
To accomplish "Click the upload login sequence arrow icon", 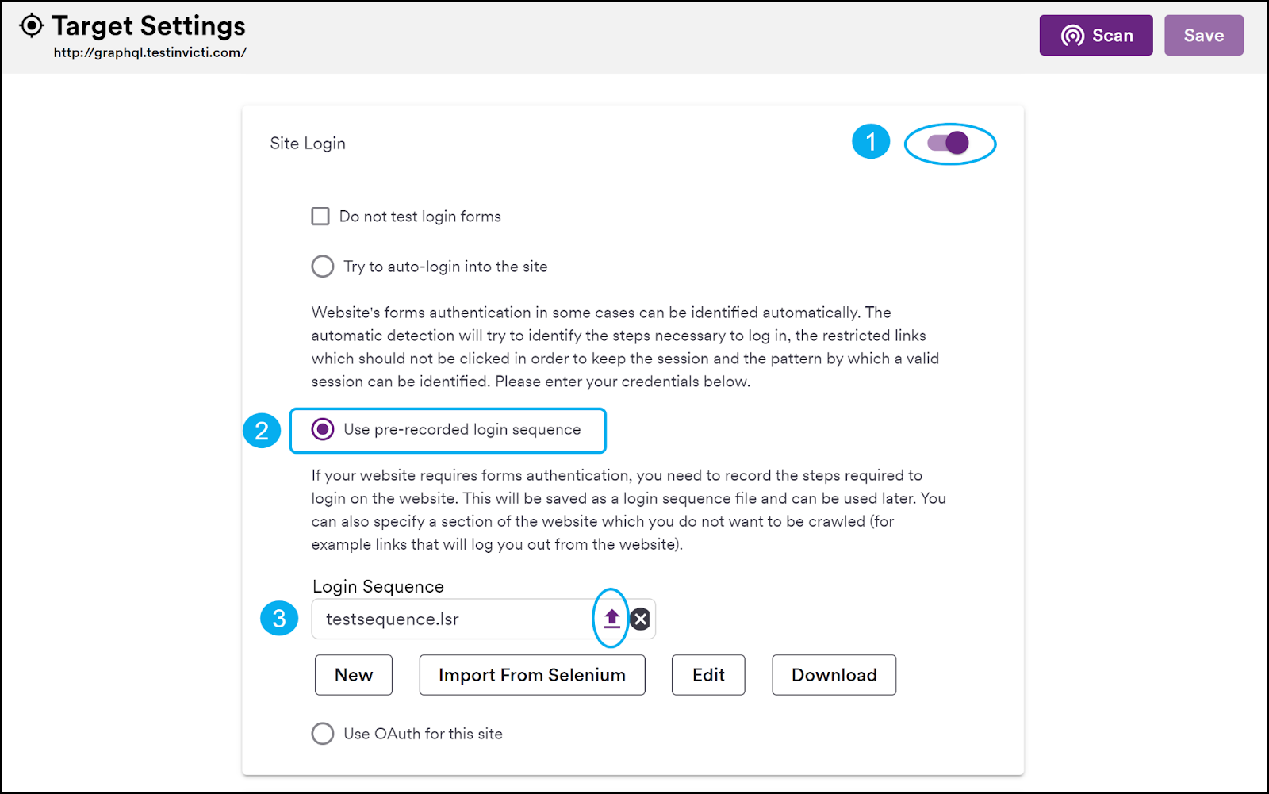I will point(611,618).
